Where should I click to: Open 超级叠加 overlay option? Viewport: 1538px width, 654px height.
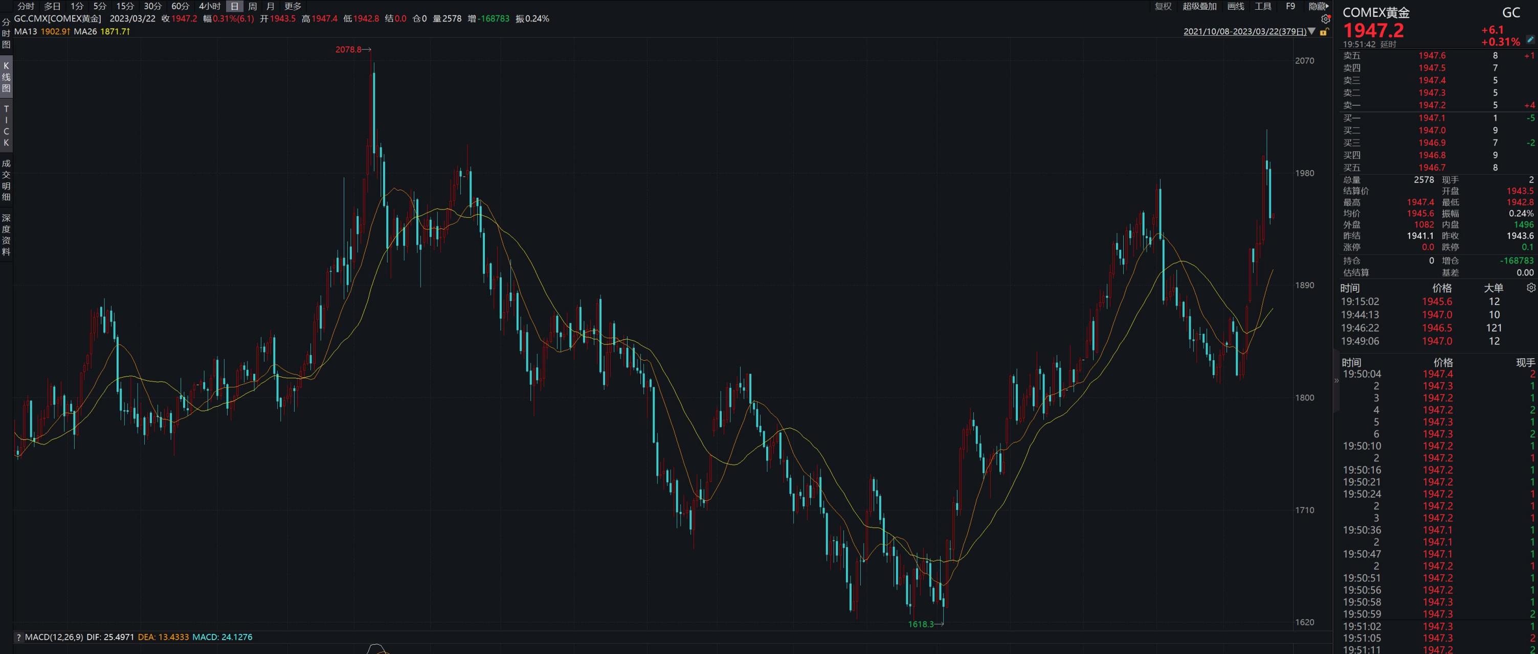pyautogui.click(x=1199, y=7)
